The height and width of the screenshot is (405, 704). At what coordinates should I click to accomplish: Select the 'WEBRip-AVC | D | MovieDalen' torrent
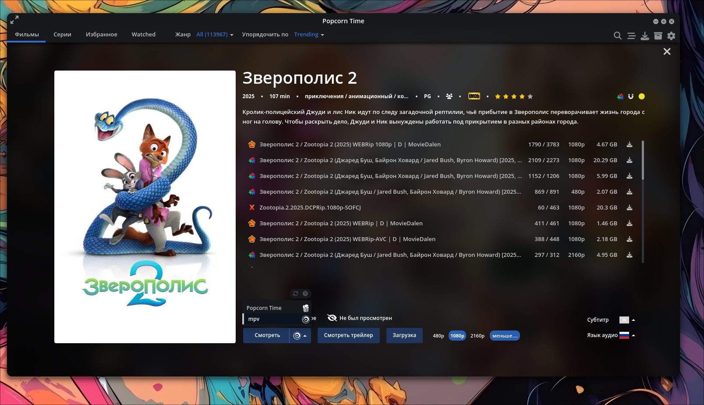442,239
